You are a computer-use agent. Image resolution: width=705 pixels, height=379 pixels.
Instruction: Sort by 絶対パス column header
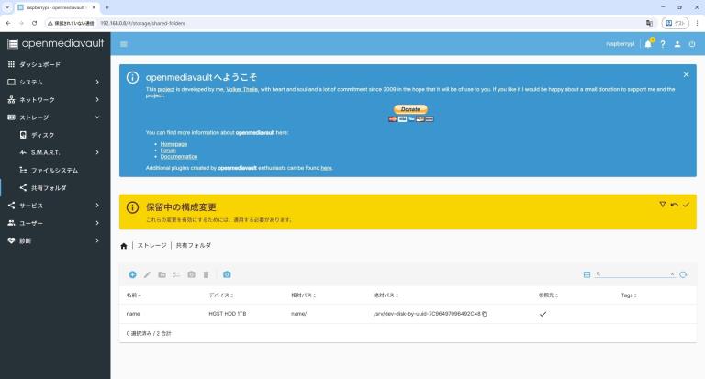pyautogui.click(x=386, y=295)
